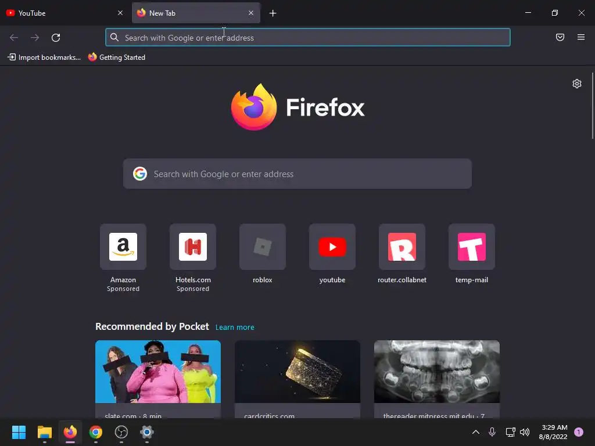The height and width of the screenshot is (446, 595).
Task: Click the Firefox taskbar icon
Action: [70, 432]
